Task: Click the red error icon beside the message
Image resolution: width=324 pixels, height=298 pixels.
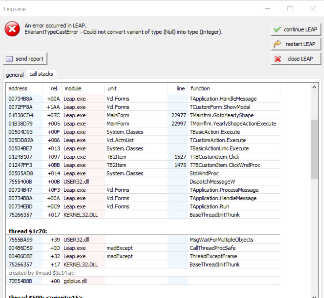Action: tap(12, 29)
